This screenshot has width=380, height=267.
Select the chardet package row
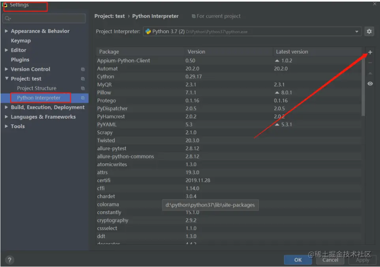228,196
